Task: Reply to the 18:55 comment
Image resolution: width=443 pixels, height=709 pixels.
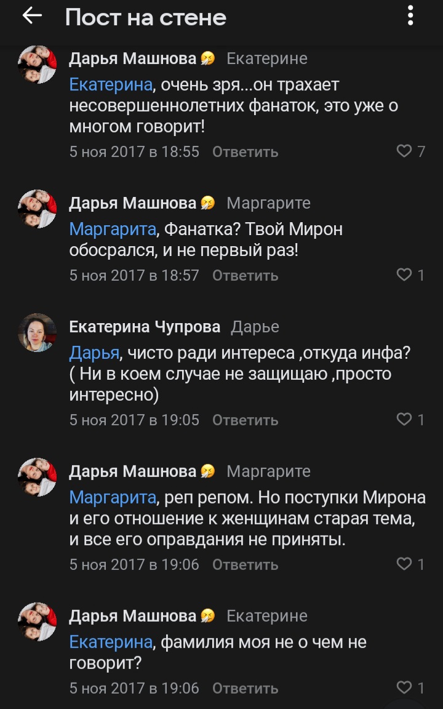Action: point(245,151)
